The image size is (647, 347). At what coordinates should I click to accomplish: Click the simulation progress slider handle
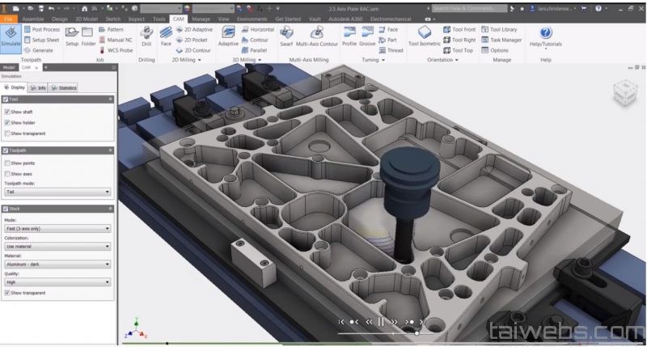(417, 332)
